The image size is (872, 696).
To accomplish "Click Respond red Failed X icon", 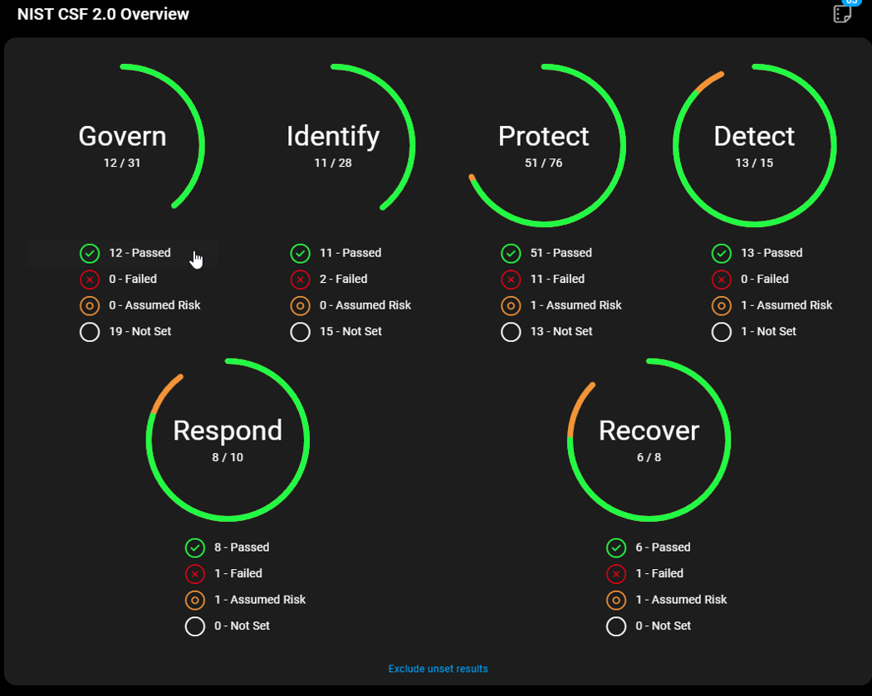I will 195,574.
